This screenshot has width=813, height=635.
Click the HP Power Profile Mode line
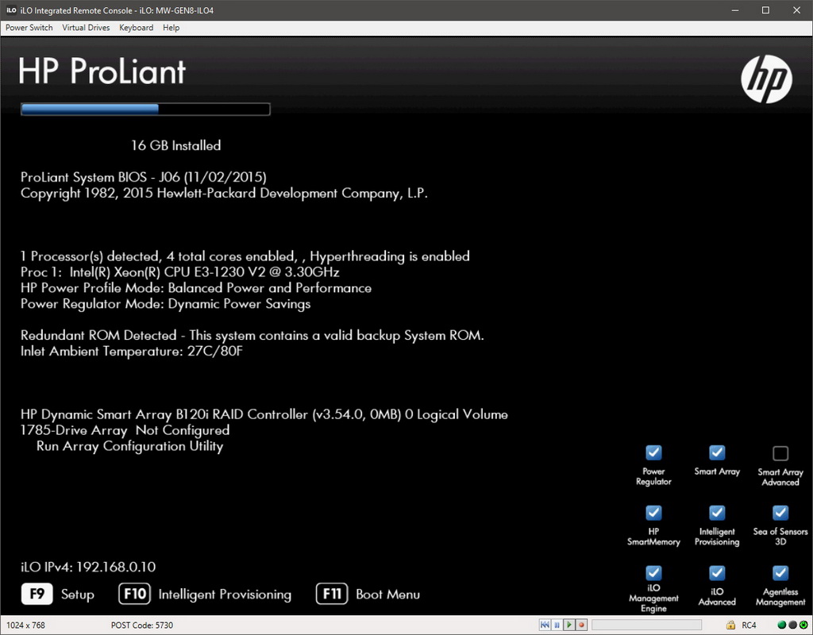pyautogui.click(x=196, y=288)
